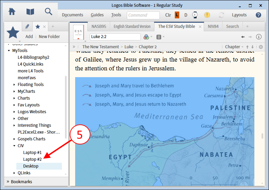Screen dimensions: 269x190
Task: Expand the Bookmarks section
Action: pos(8,182)
